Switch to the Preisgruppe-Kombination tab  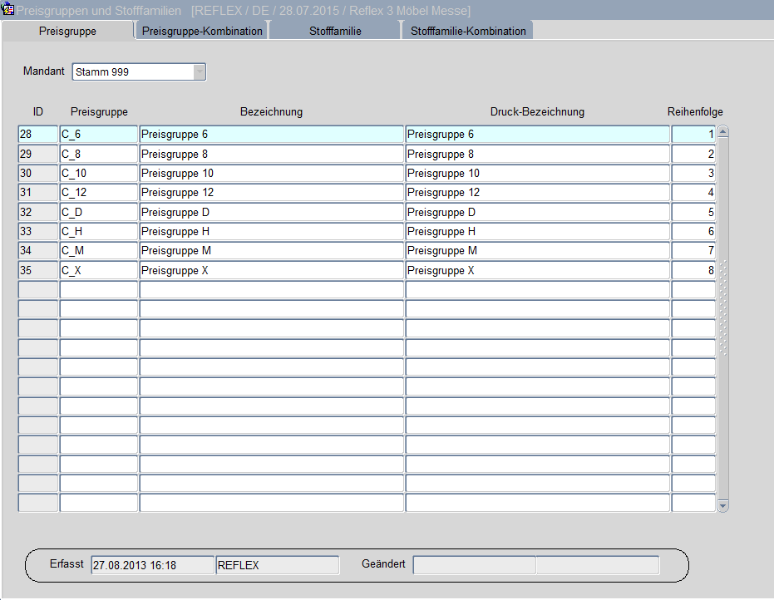(202, 31)
